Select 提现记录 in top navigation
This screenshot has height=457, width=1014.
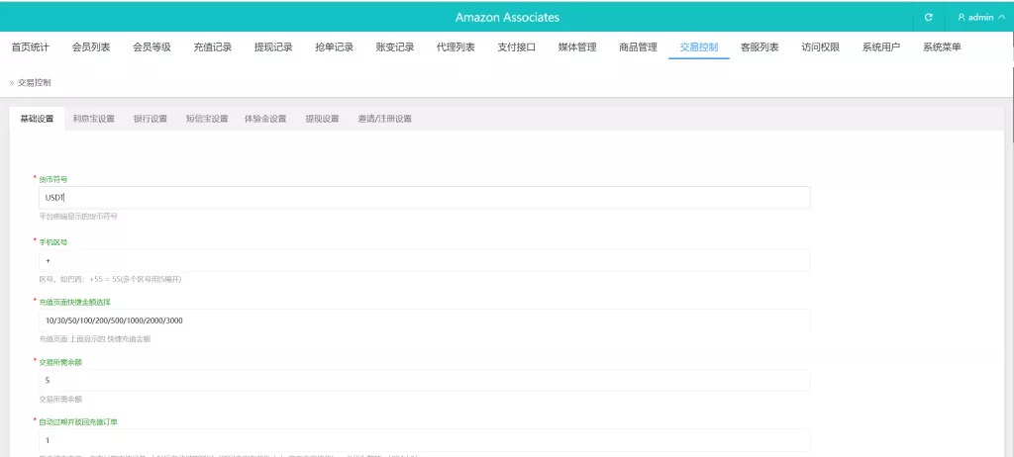tap(273, 46)
